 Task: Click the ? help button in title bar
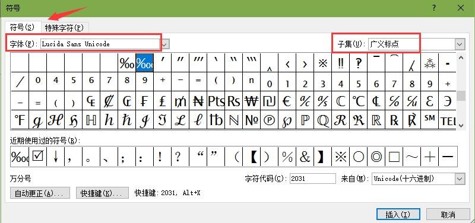pyautogui.click(x=434, y=8)
